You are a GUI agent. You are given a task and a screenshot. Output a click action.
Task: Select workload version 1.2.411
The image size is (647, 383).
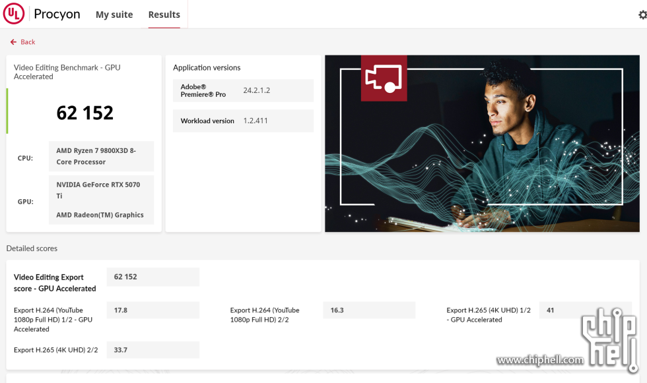255,121
